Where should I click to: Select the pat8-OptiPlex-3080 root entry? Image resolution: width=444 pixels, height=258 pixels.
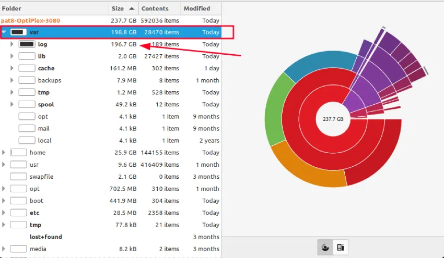point(111,21)
